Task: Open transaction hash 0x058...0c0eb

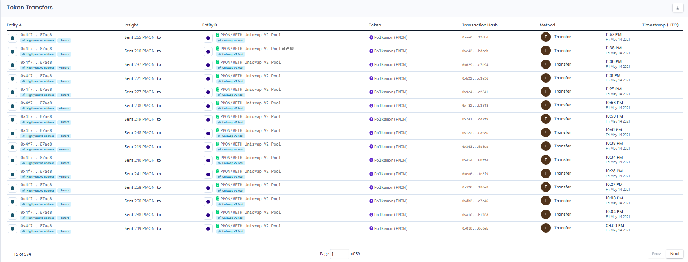Action: tap(475, 228)
